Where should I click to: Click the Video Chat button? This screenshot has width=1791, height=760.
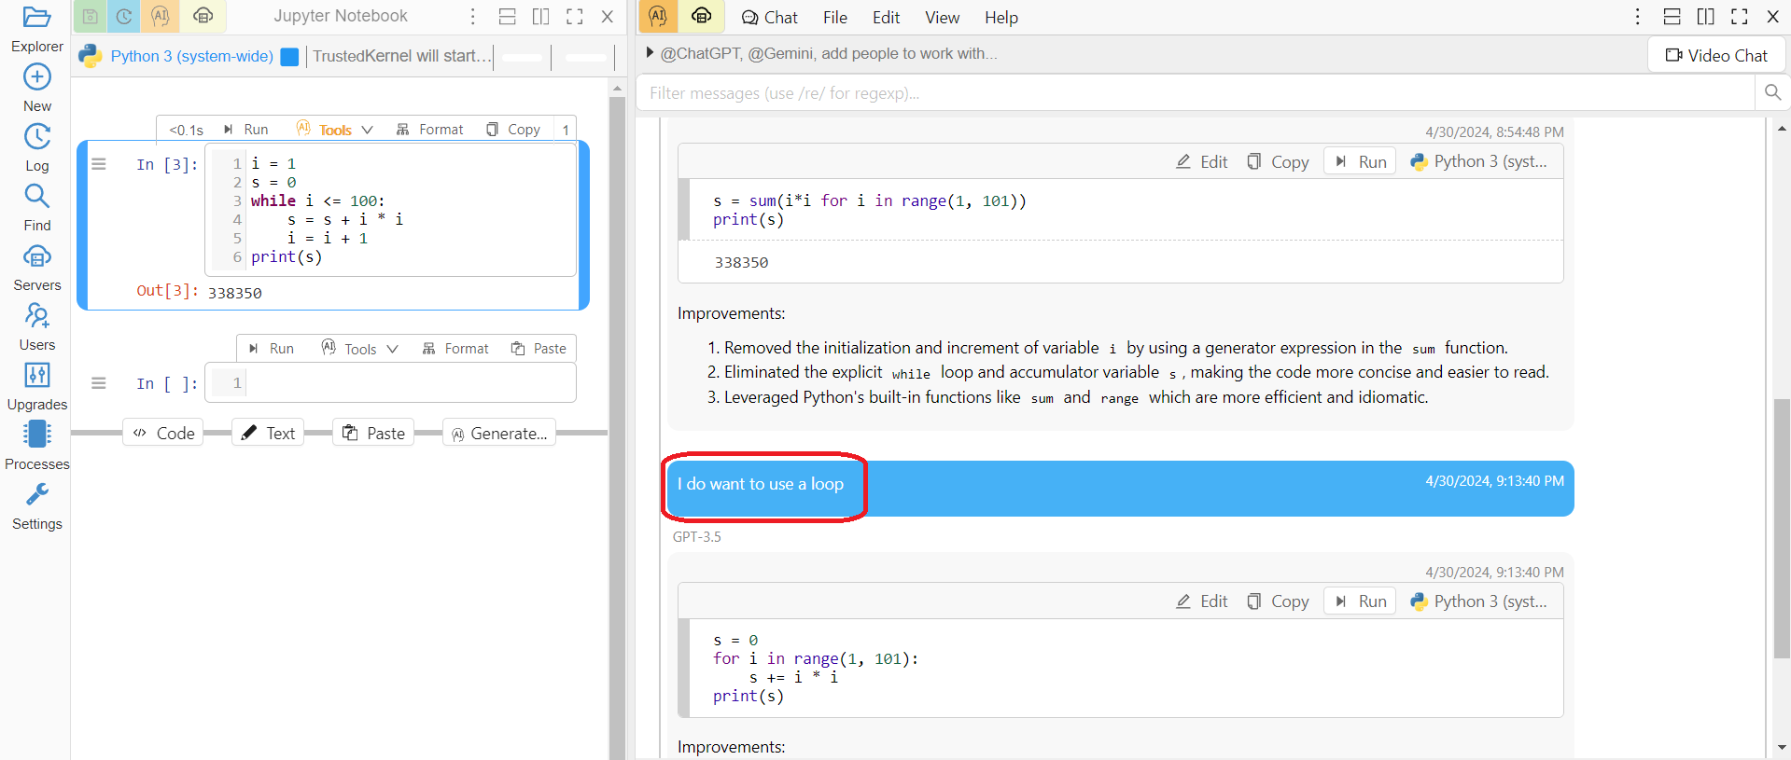[x=1716, y=56]
